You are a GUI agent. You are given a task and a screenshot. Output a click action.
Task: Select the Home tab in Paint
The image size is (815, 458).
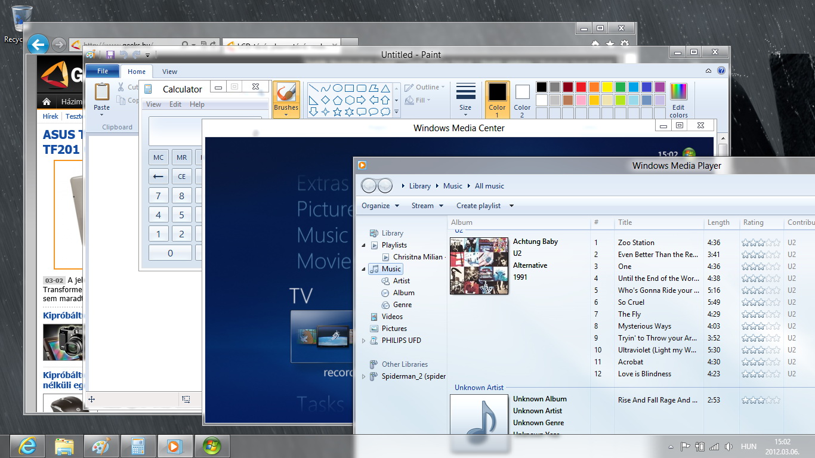[137, 72]
